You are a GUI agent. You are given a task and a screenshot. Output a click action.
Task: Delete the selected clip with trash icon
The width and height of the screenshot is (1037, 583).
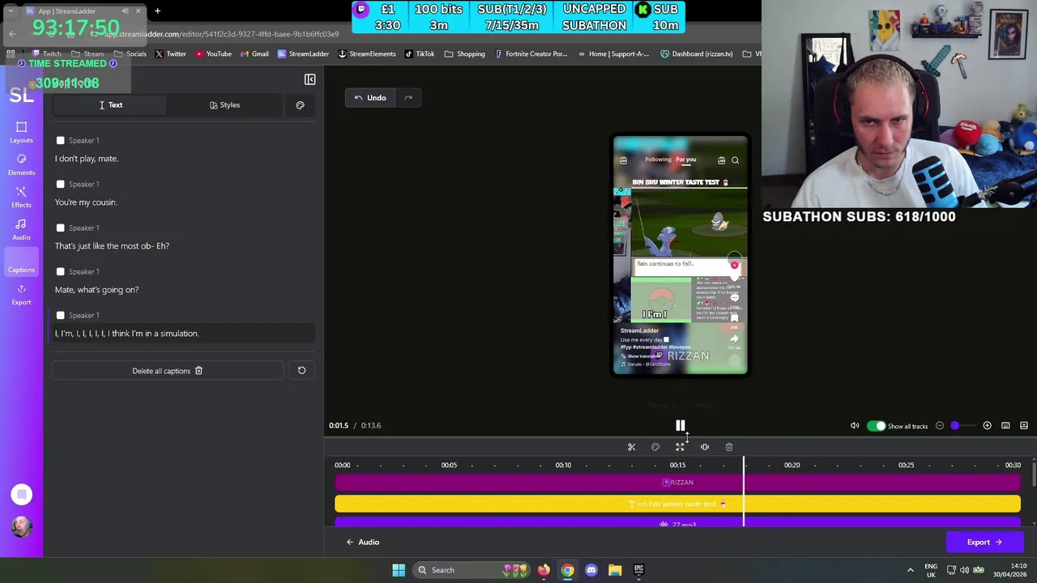click(728, 447)
